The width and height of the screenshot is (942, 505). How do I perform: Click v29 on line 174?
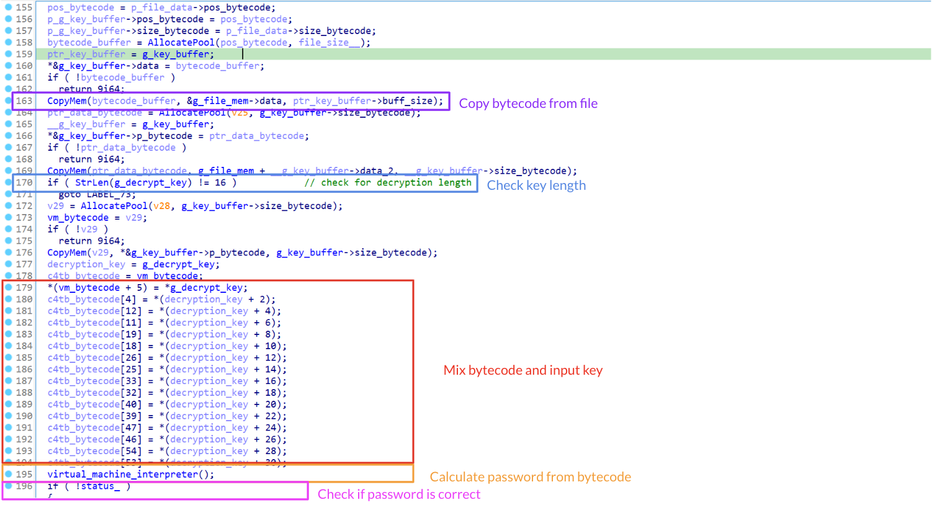[x=89, y=229]
